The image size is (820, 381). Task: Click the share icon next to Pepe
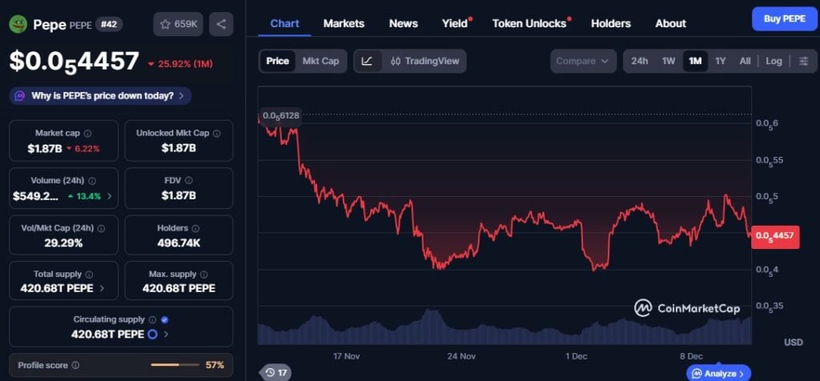click(x=221, y=24)
